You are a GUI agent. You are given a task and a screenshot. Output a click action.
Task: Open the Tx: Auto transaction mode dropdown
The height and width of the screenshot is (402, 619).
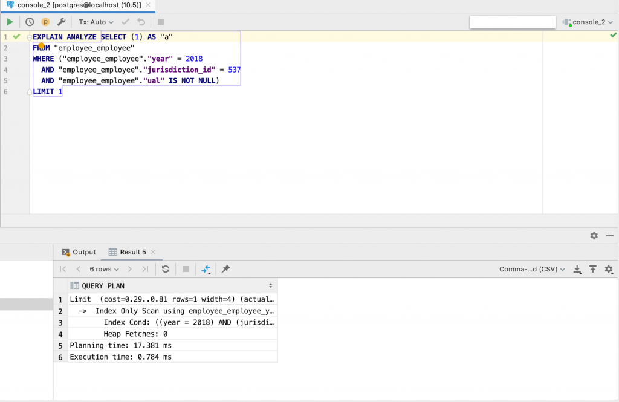[x=96, y=22]
